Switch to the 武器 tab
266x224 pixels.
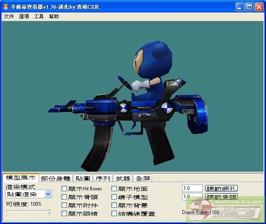(x=123, y=178)
